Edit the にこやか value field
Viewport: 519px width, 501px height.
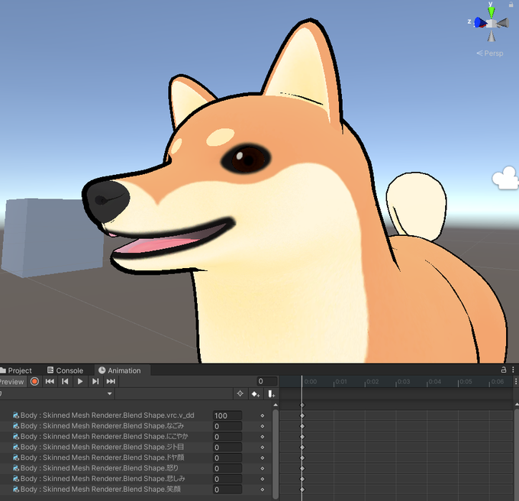click(x=227, y=437)
